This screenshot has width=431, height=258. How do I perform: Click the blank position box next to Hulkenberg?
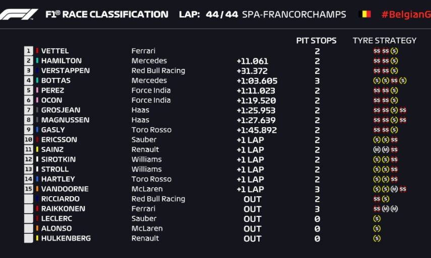pos(29,238)
